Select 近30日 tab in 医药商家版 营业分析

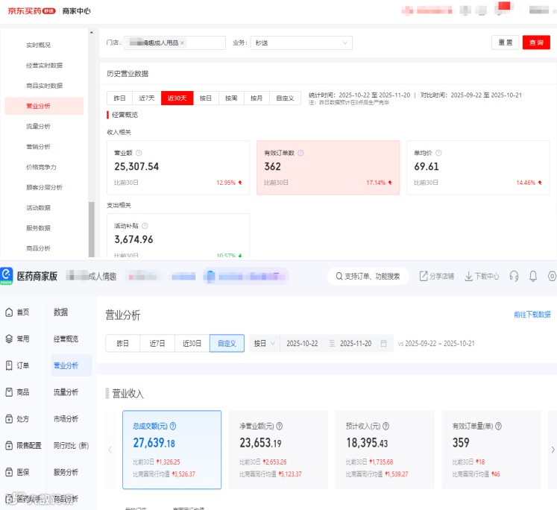tap(192, 344)
